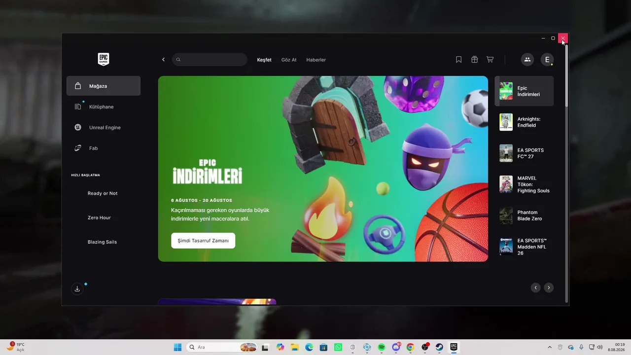Click the Şimdi Tasarruf Zamanı button

click(x=203, y=241)
